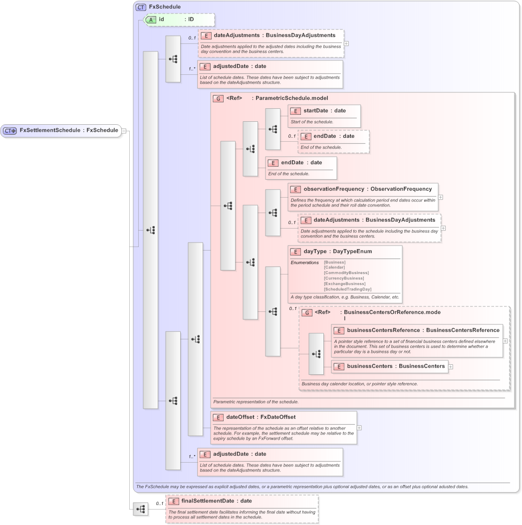Click [Business] enumeration value
Image resolution: width=522 pixels, height=525 pixels.
[335, 262]
